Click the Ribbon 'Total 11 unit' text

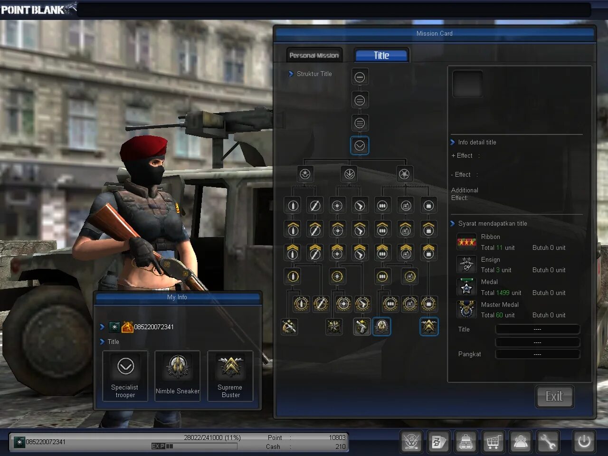tap(497, 247)
